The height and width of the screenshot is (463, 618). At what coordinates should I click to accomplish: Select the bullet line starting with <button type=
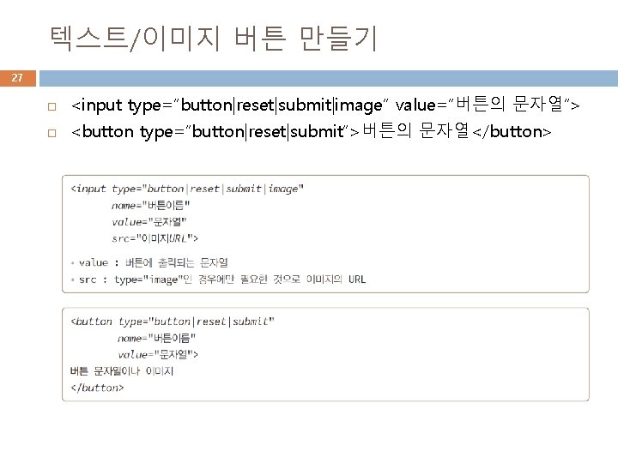(x=312, y=131)
